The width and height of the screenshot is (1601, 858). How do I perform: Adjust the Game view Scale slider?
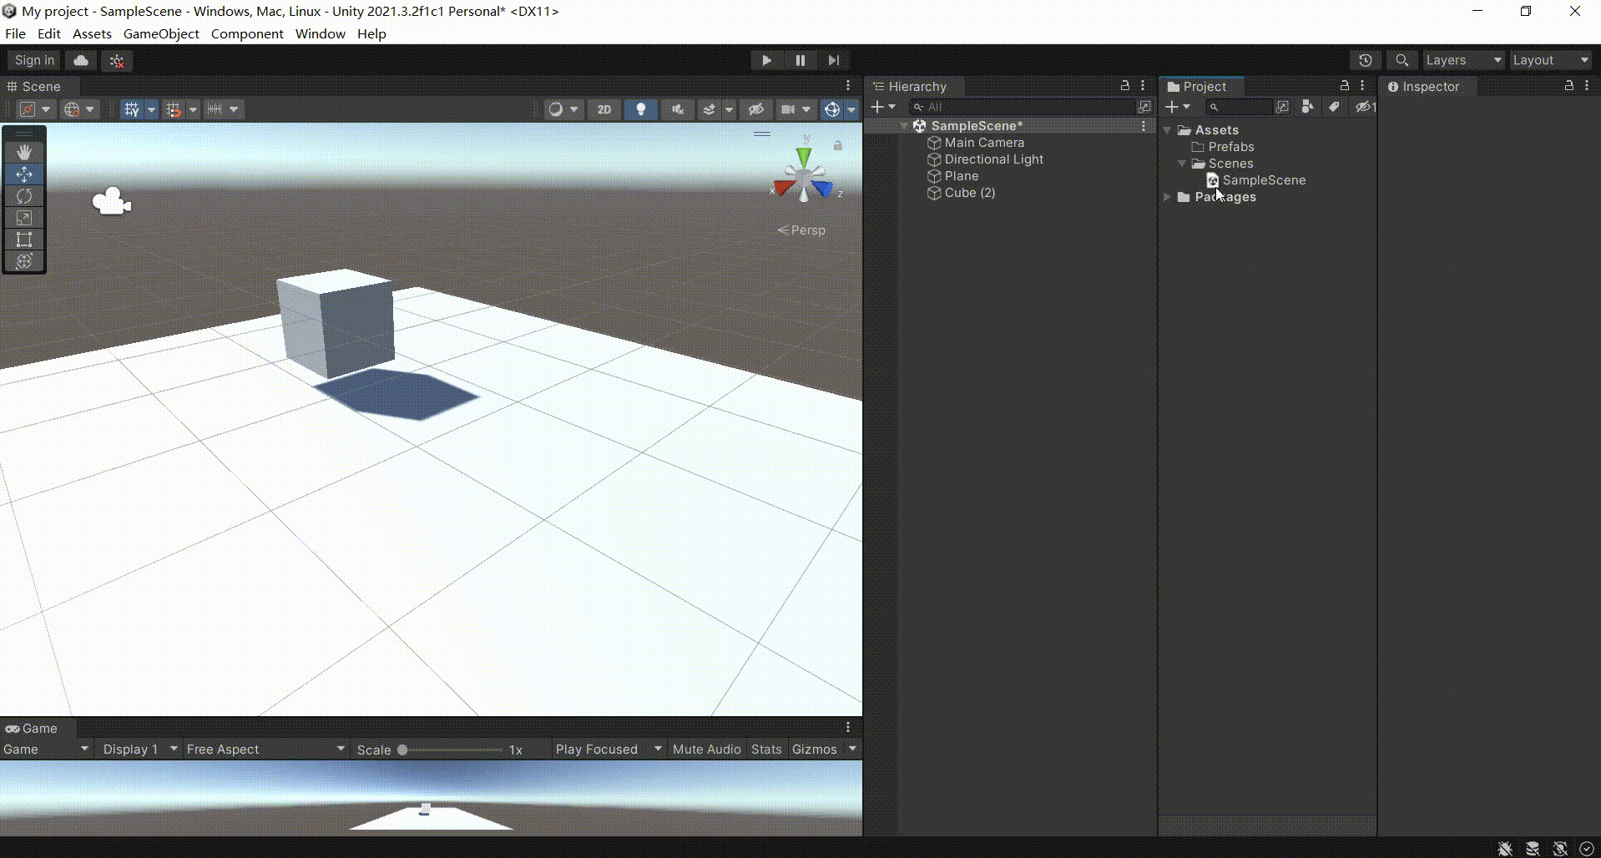tap(451, 749)
